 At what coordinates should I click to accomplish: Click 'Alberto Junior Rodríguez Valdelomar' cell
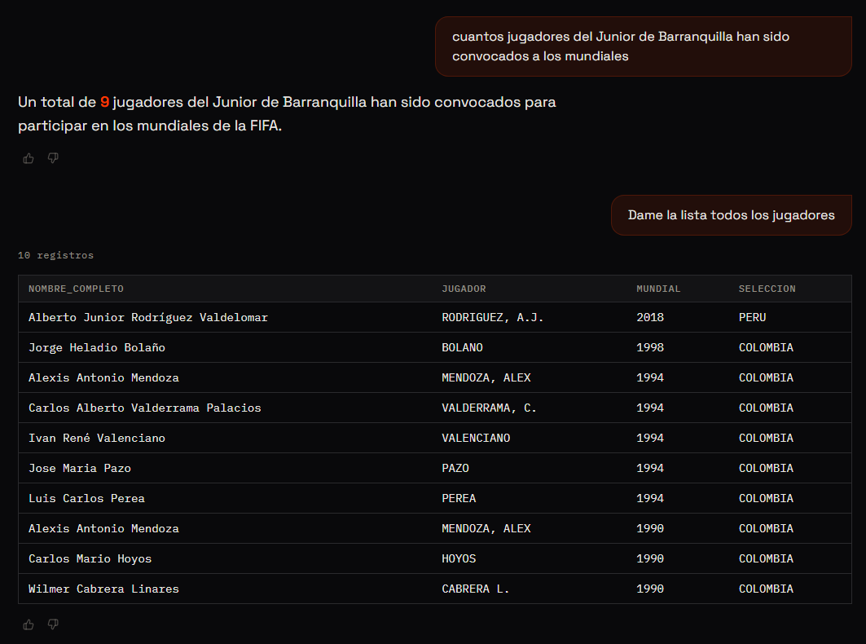(148, 317)
